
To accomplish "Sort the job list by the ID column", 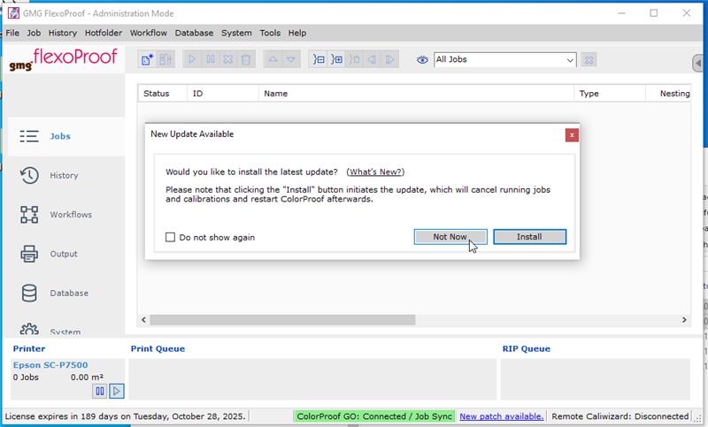I will tap(223, 94).
